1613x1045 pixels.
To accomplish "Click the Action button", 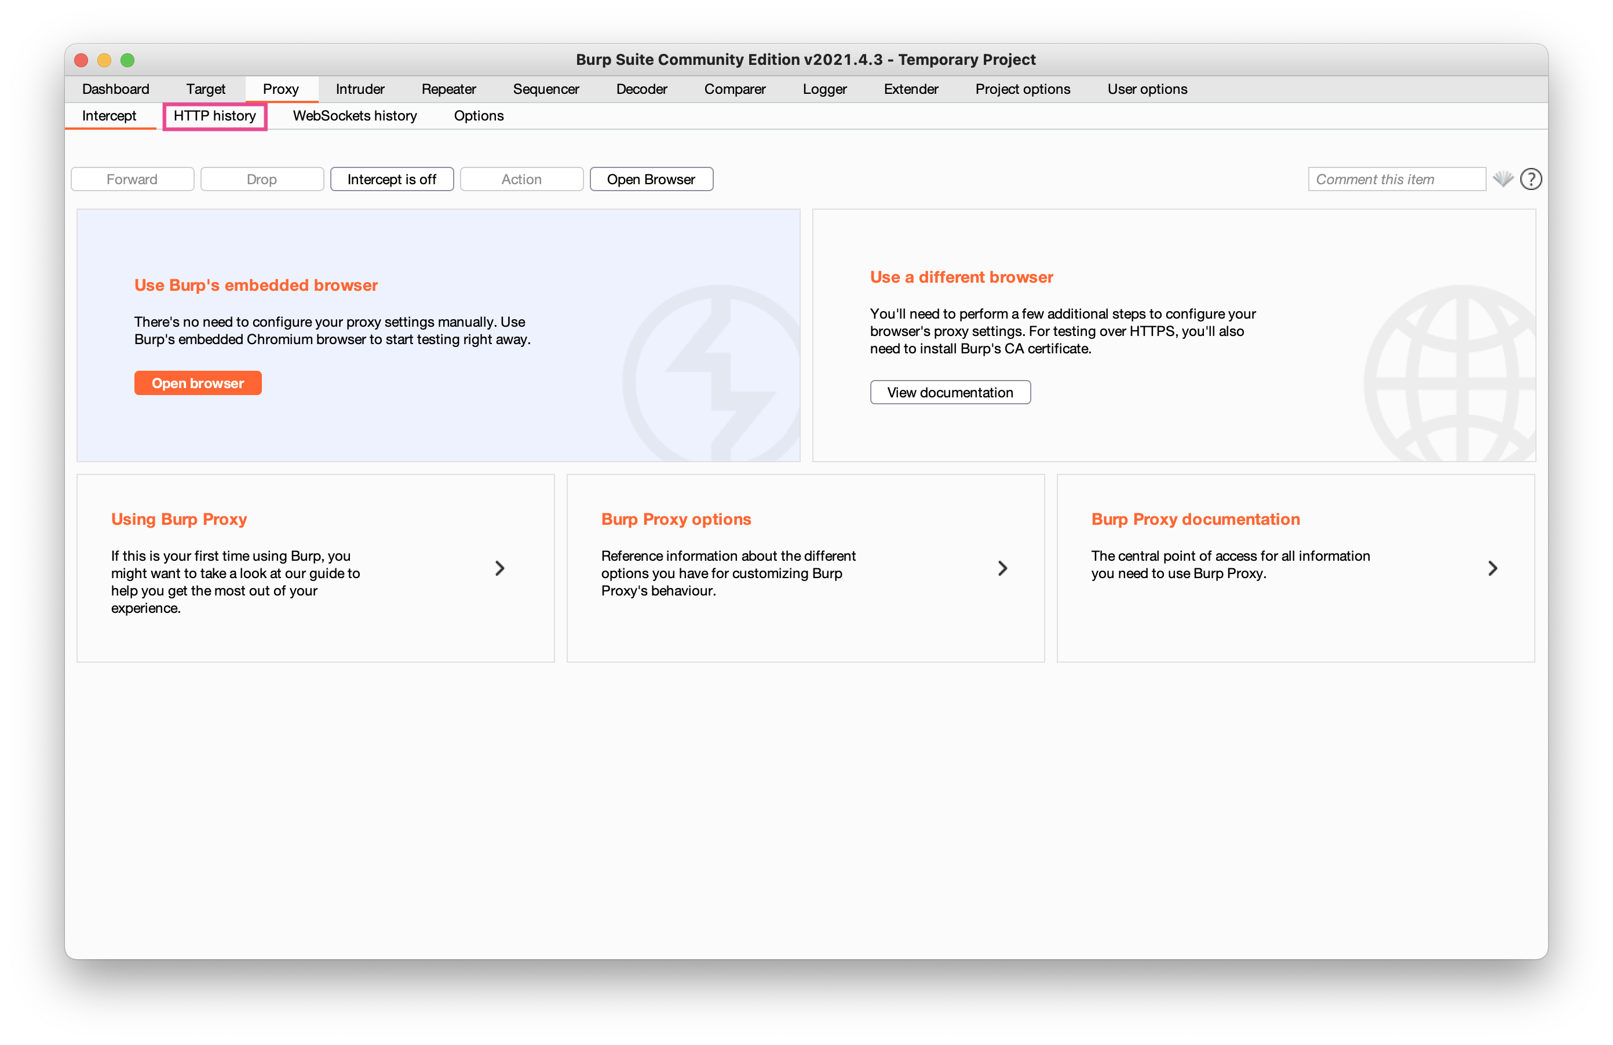I will [521, 179].
